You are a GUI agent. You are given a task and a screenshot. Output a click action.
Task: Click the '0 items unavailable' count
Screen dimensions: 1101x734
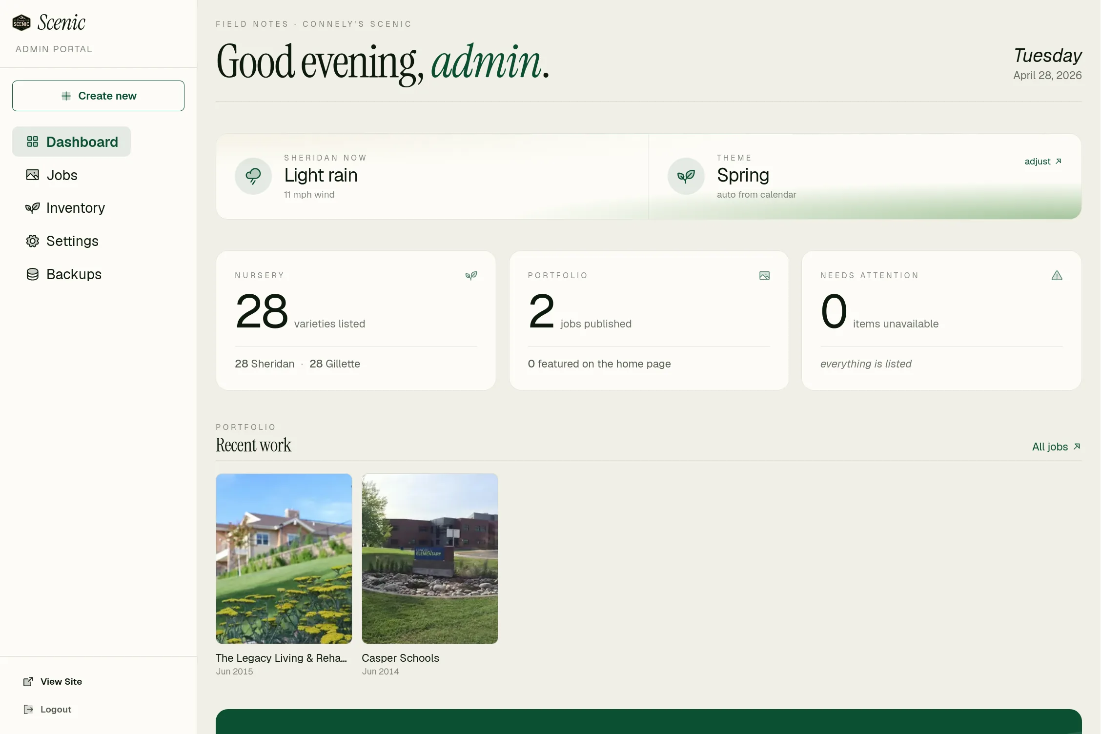879,311
